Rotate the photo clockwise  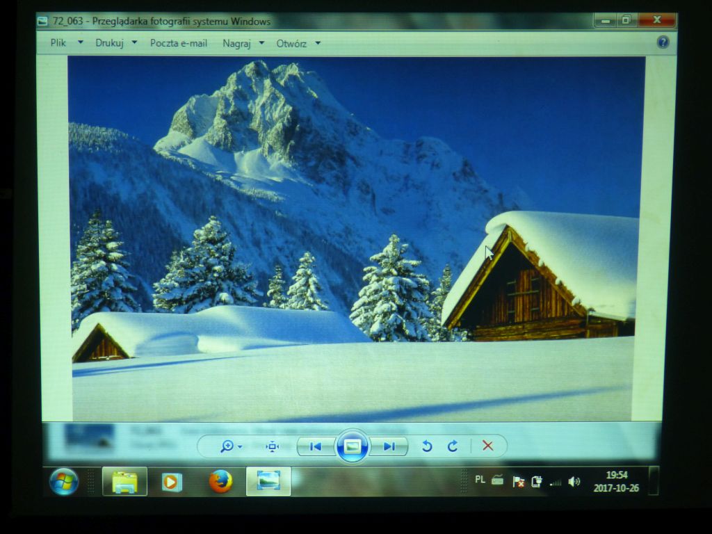(x=452, y=446)
